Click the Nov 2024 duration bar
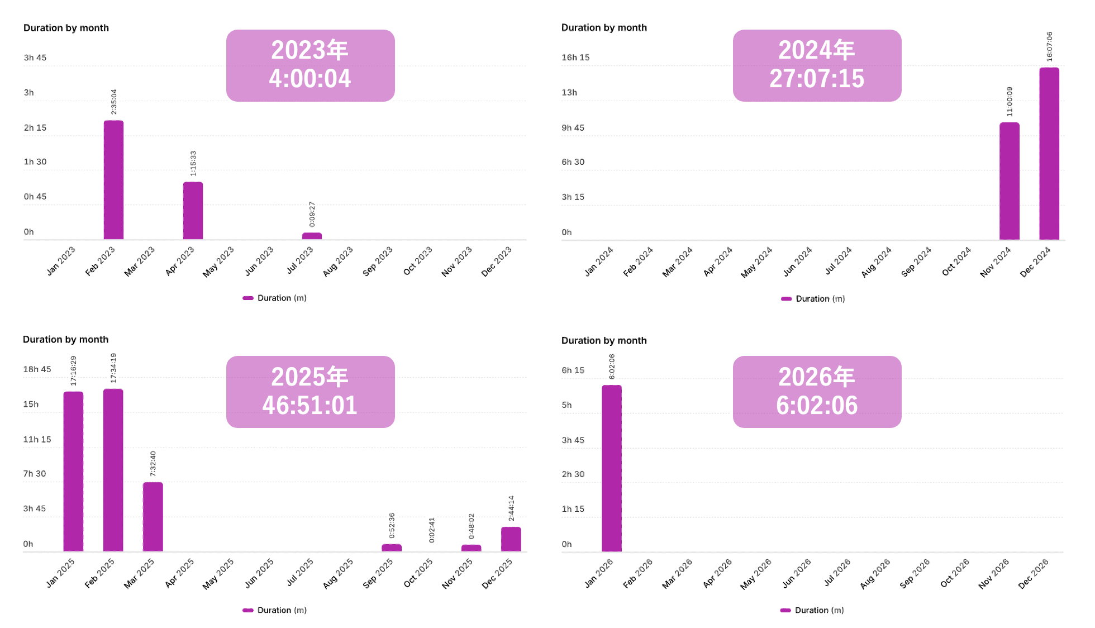The image size is (1095, 628). (x=1009, y=181)
